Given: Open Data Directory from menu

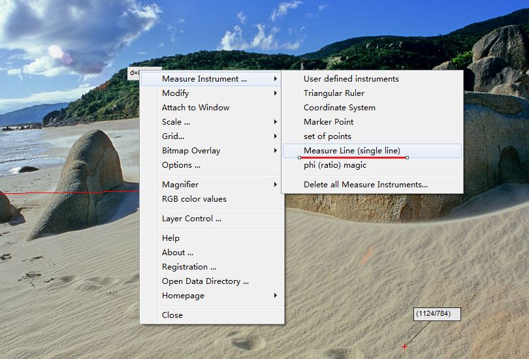Looking at the screenshot, I should (x=205, y=281).
